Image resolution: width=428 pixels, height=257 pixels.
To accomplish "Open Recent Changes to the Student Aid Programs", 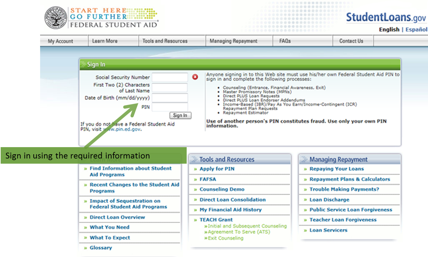I will tap(134, 188).
